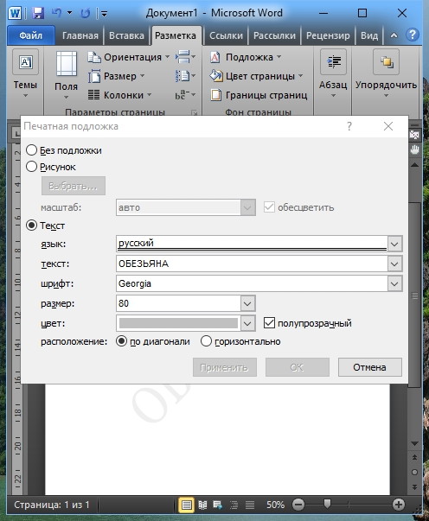The width and height of the screenshot is (429, 521).
Task: Click the zoom slider handle
Action: 327,504
